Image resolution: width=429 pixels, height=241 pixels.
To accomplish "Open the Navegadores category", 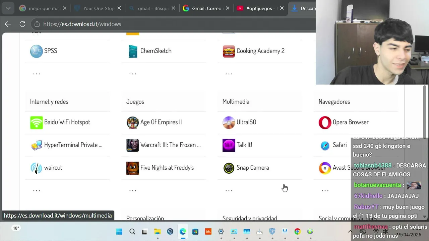I will tap(334, 102).
